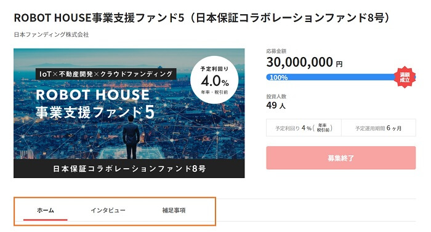This screenshot has width=431, height=232.
Task: Click the 募集終了 button
Action: pos(341,158)
